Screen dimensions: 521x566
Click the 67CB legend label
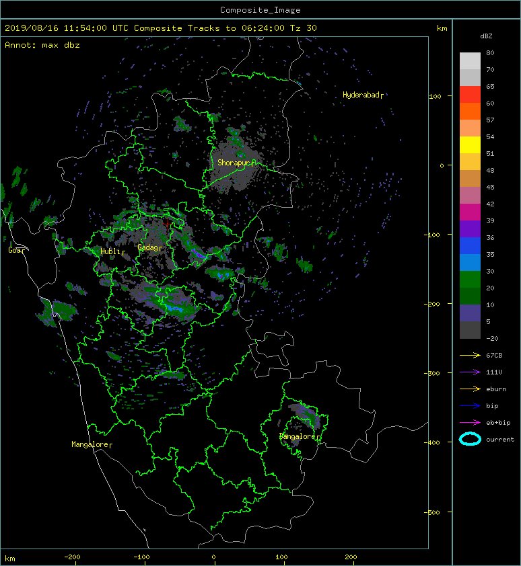pyautogui.click(x=494, y=355)
